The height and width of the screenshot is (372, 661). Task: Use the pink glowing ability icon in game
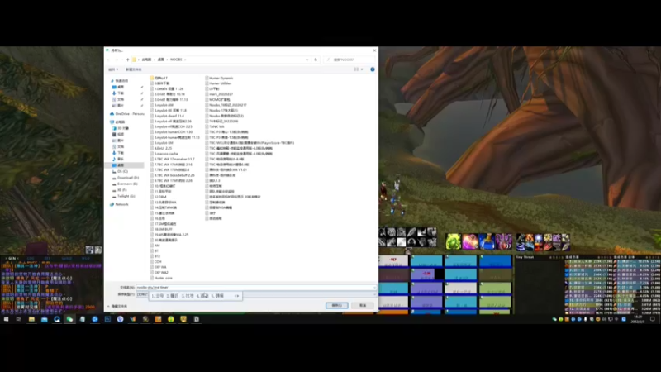[470, 241]
